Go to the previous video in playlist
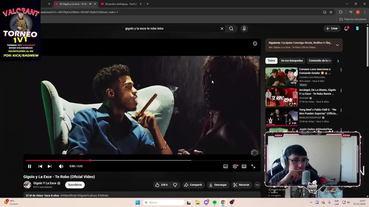Screen dimensions: 369x207 click(40, 166)
